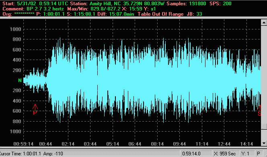267x157 pixels.
Task: Click the green N channel label
Action: tap(20, 80)
